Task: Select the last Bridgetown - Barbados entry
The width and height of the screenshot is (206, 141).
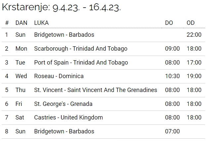Action: pos(64,131)
